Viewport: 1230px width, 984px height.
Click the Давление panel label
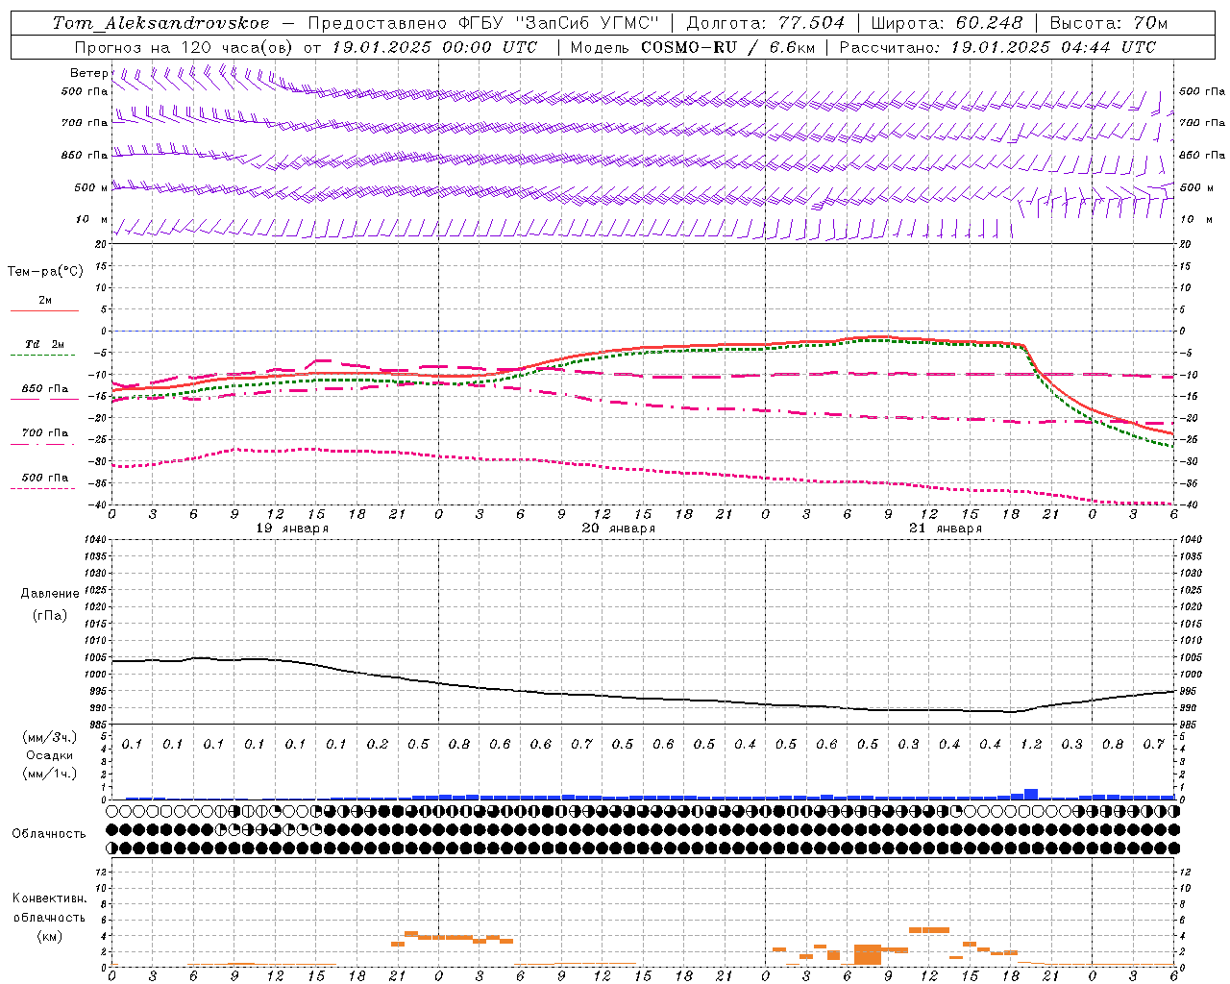click(x=50, y=594)
